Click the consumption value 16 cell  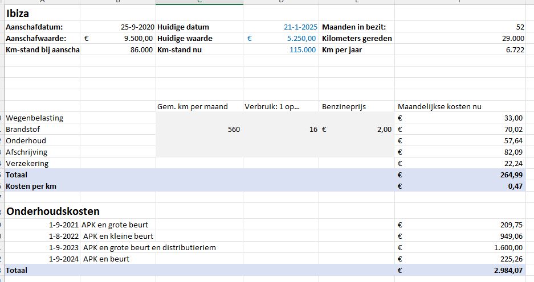point(281,129)
